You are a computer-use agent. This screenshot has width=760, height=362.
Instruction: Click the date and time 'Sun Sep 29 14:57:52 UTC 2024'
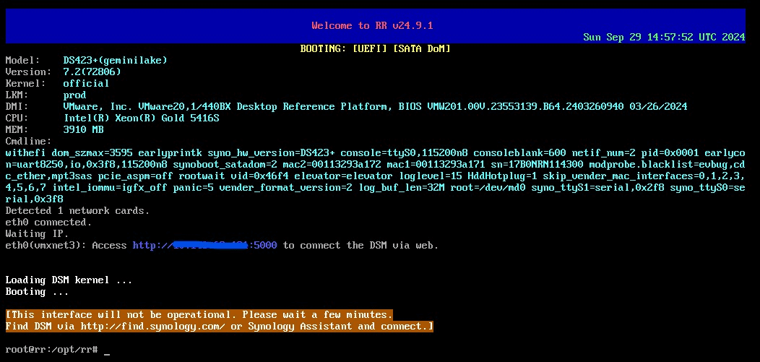point(663,38)
